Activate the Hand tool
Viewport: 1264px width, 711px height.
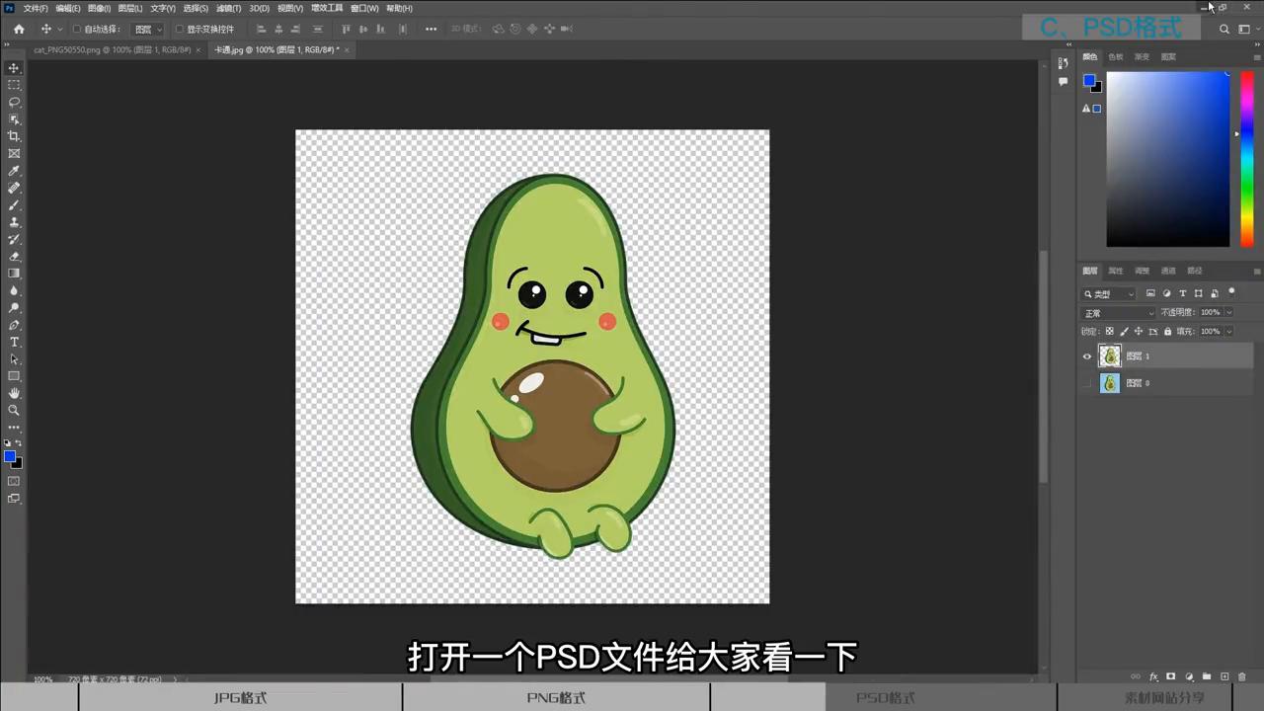tap(14, 393)
